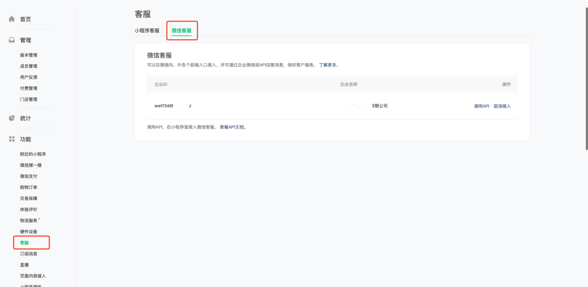588x287 pixels.
Task: Click 取消接入 to cancel integration
Action: 502,106
